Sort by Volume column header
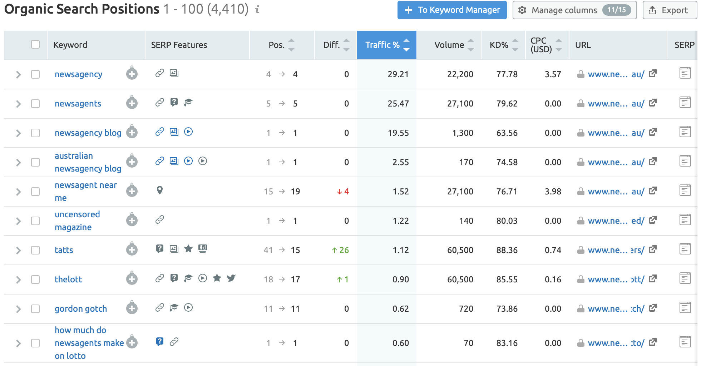The height and width of the screenshot is (366, 706). click(449, 45)
